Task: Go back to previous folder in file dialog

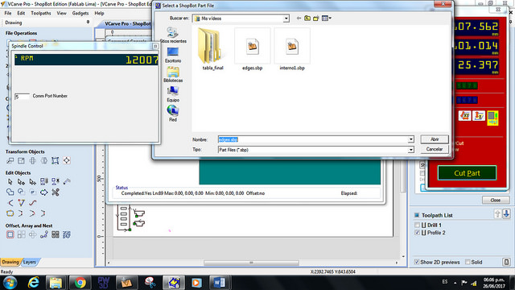Action: [x=299, y=19]
